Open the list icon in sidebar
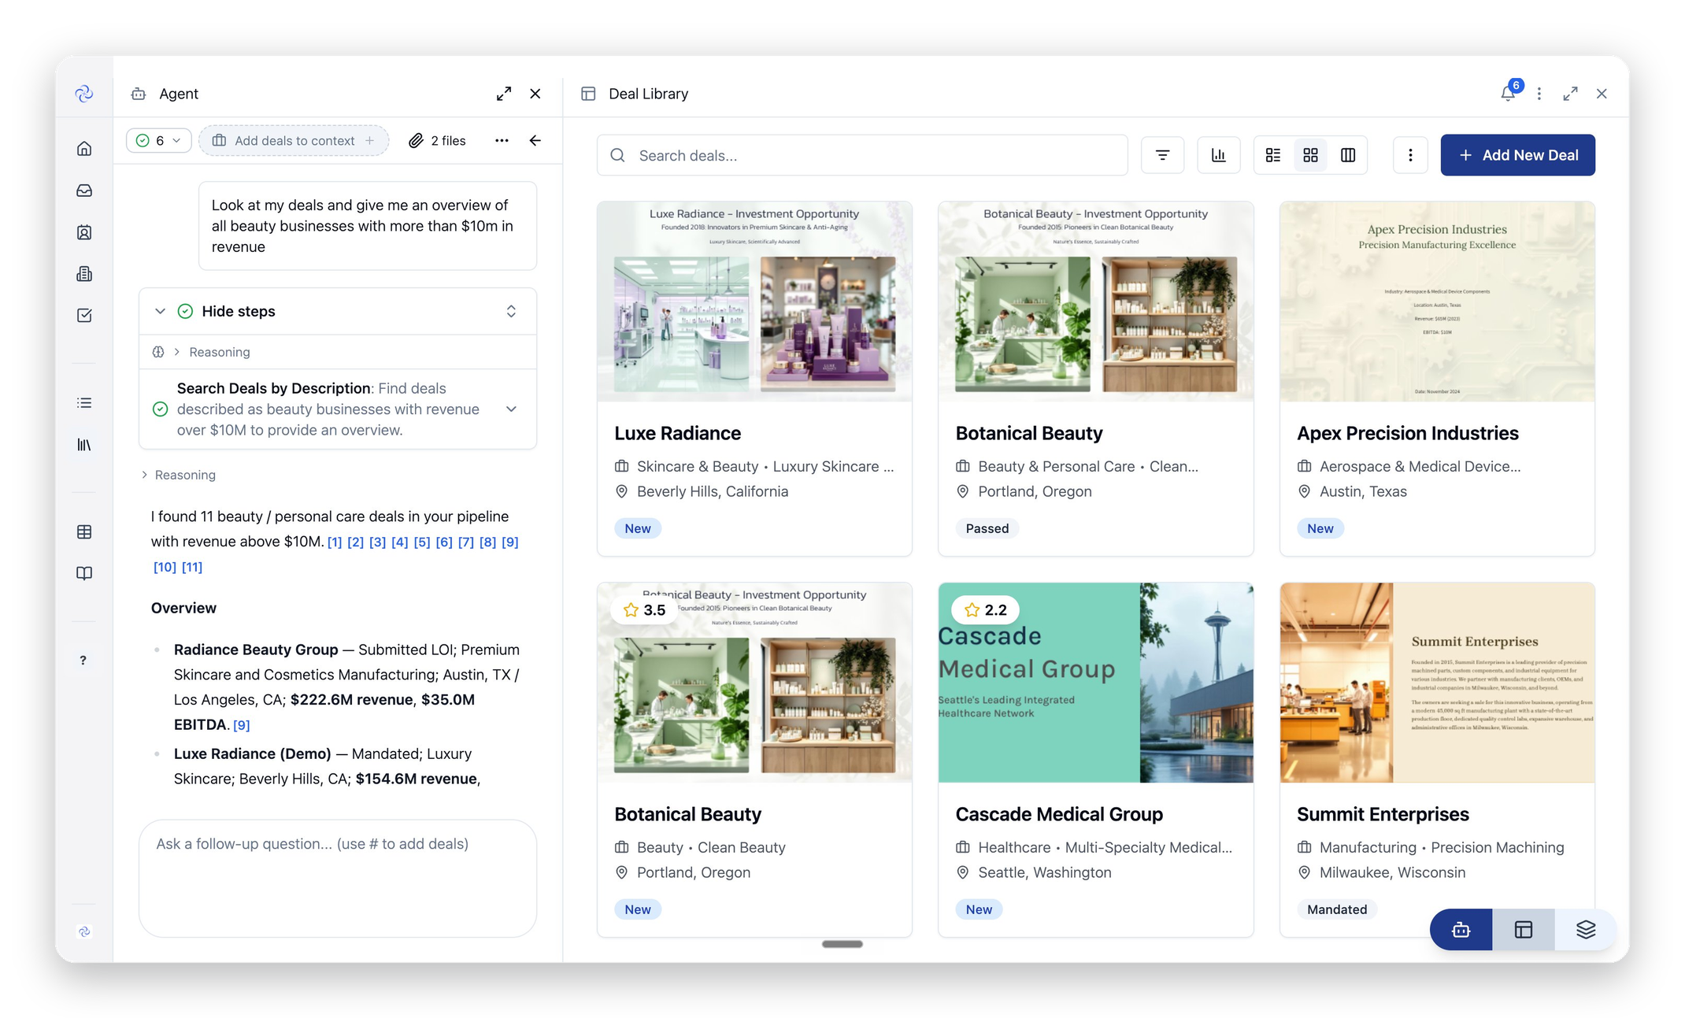 click(x=84, y=403)
